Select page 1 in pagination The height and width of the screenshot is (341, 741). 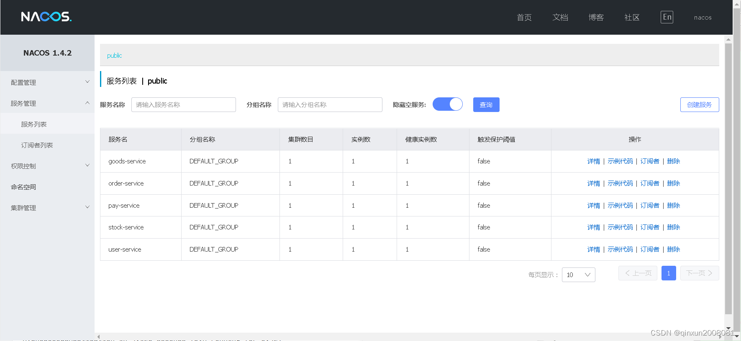pyautogui.click(x=669, y=273)
